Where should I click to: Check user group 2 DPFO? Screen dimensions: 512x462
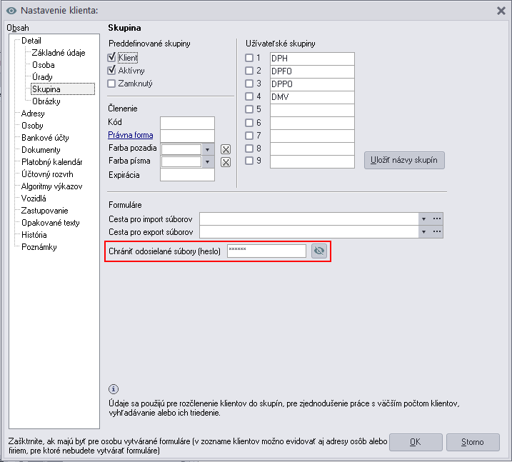pos(249,71)
